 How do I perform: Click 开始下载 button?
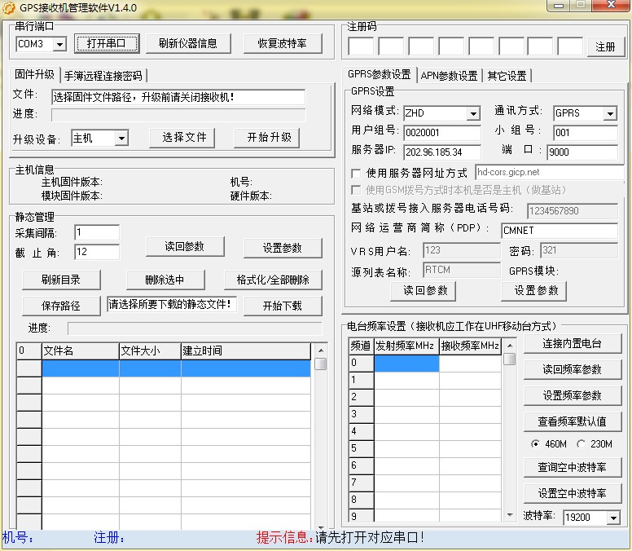point(283,306)
